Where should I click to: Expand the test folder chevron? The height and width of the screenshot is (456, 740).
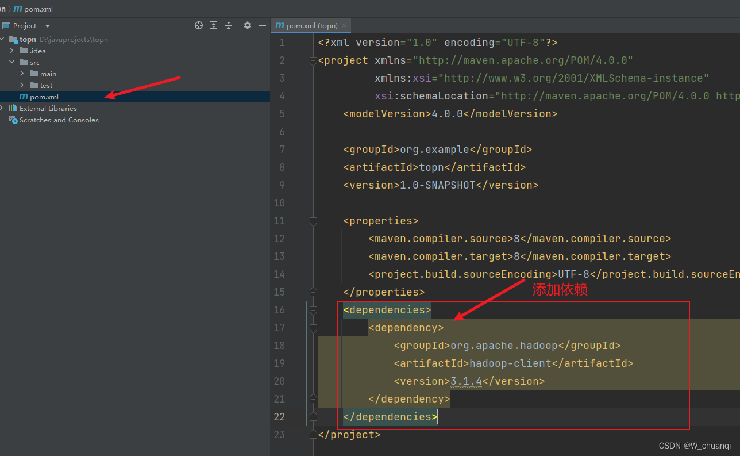[22, 85]
